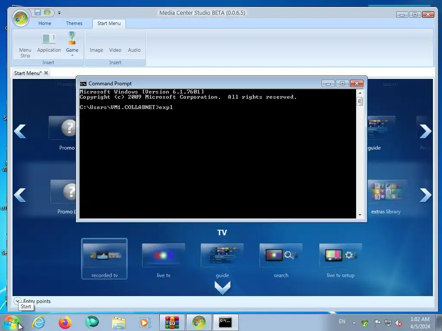Open Windows Media Player on taskbar
Image resolution: width=442 pixels, height=331 pixels.
click(145, 322)
